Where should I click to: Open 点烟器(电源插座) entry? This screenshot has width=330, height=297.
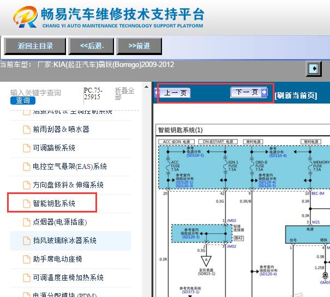click(60, 222)
